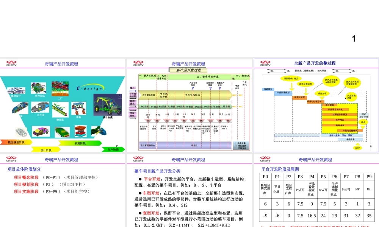
Task: Click the table cell with value -9
Action: [x=265, y=216]
